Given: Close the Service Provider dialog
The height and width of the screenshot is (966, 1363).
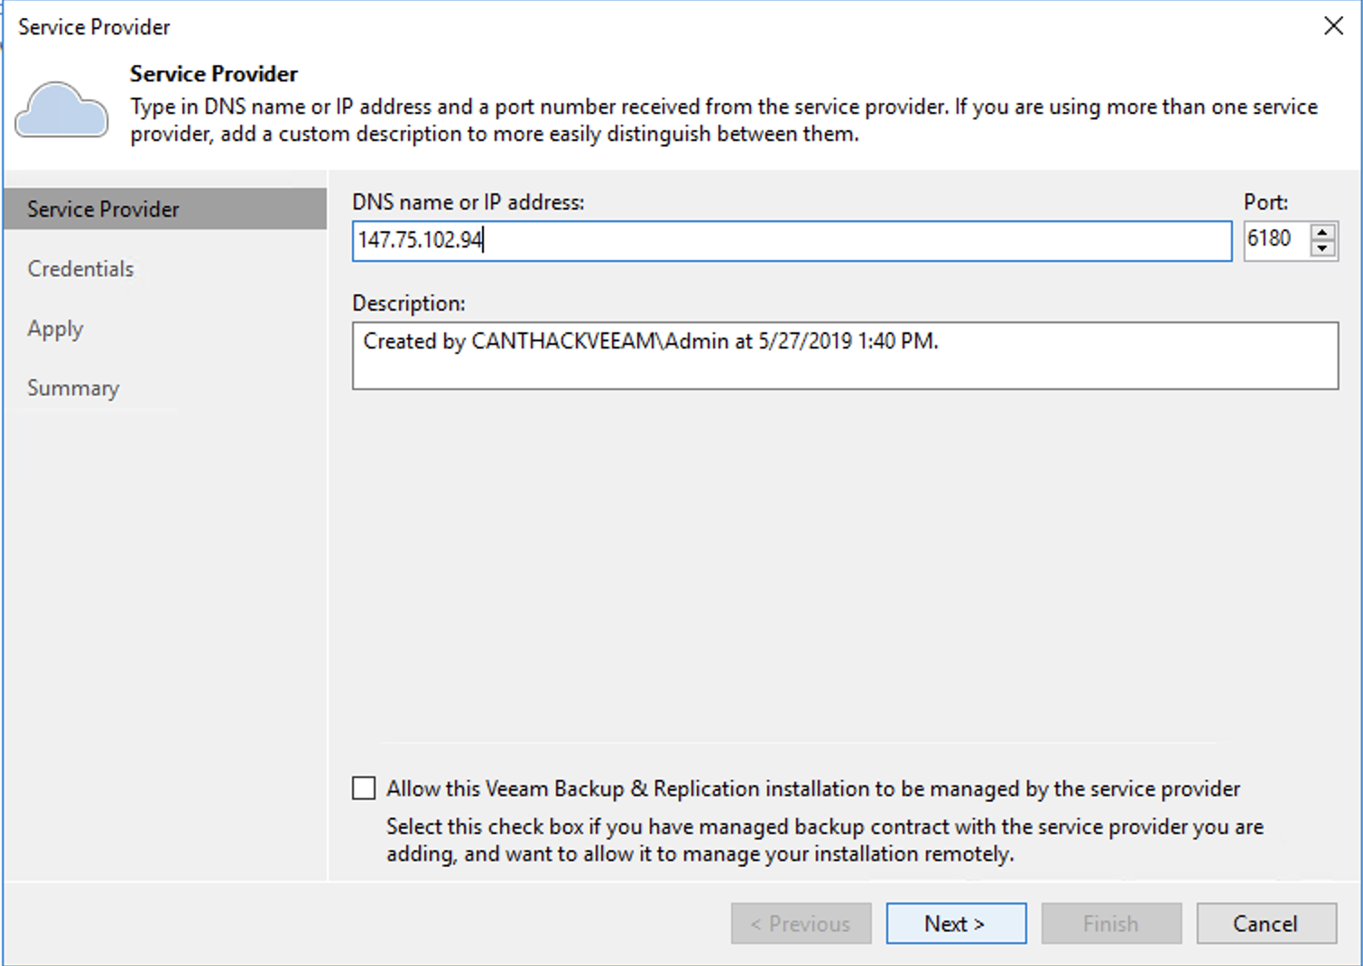Looking at the screenshot, I should [x=1333, y=26].
